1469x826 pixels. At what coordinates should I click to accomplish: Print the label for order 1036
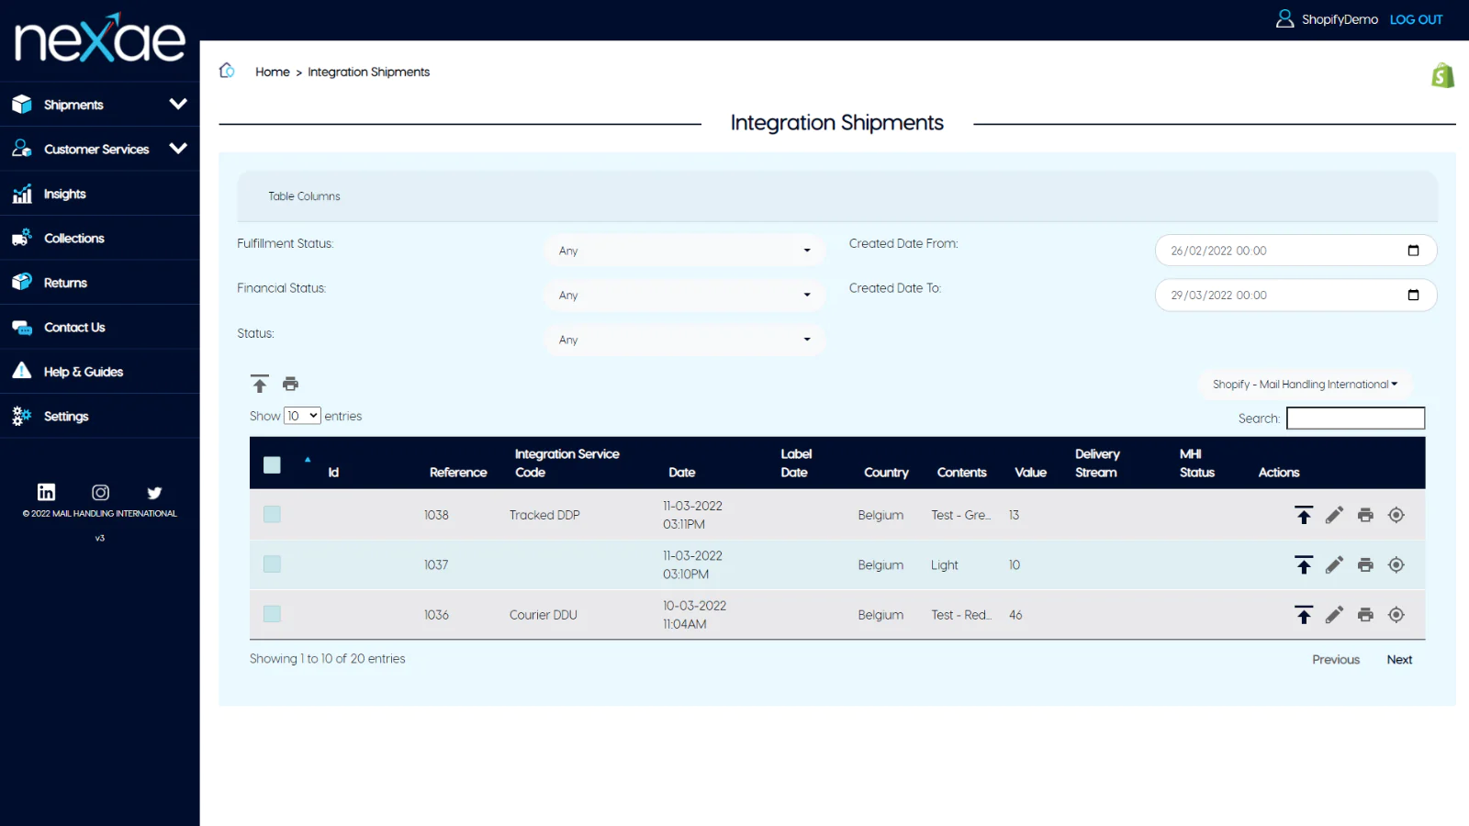[1365, 615]
